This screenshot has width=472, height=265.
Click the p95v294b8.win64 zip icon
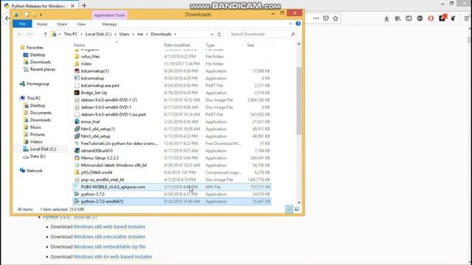pos(77,172)
